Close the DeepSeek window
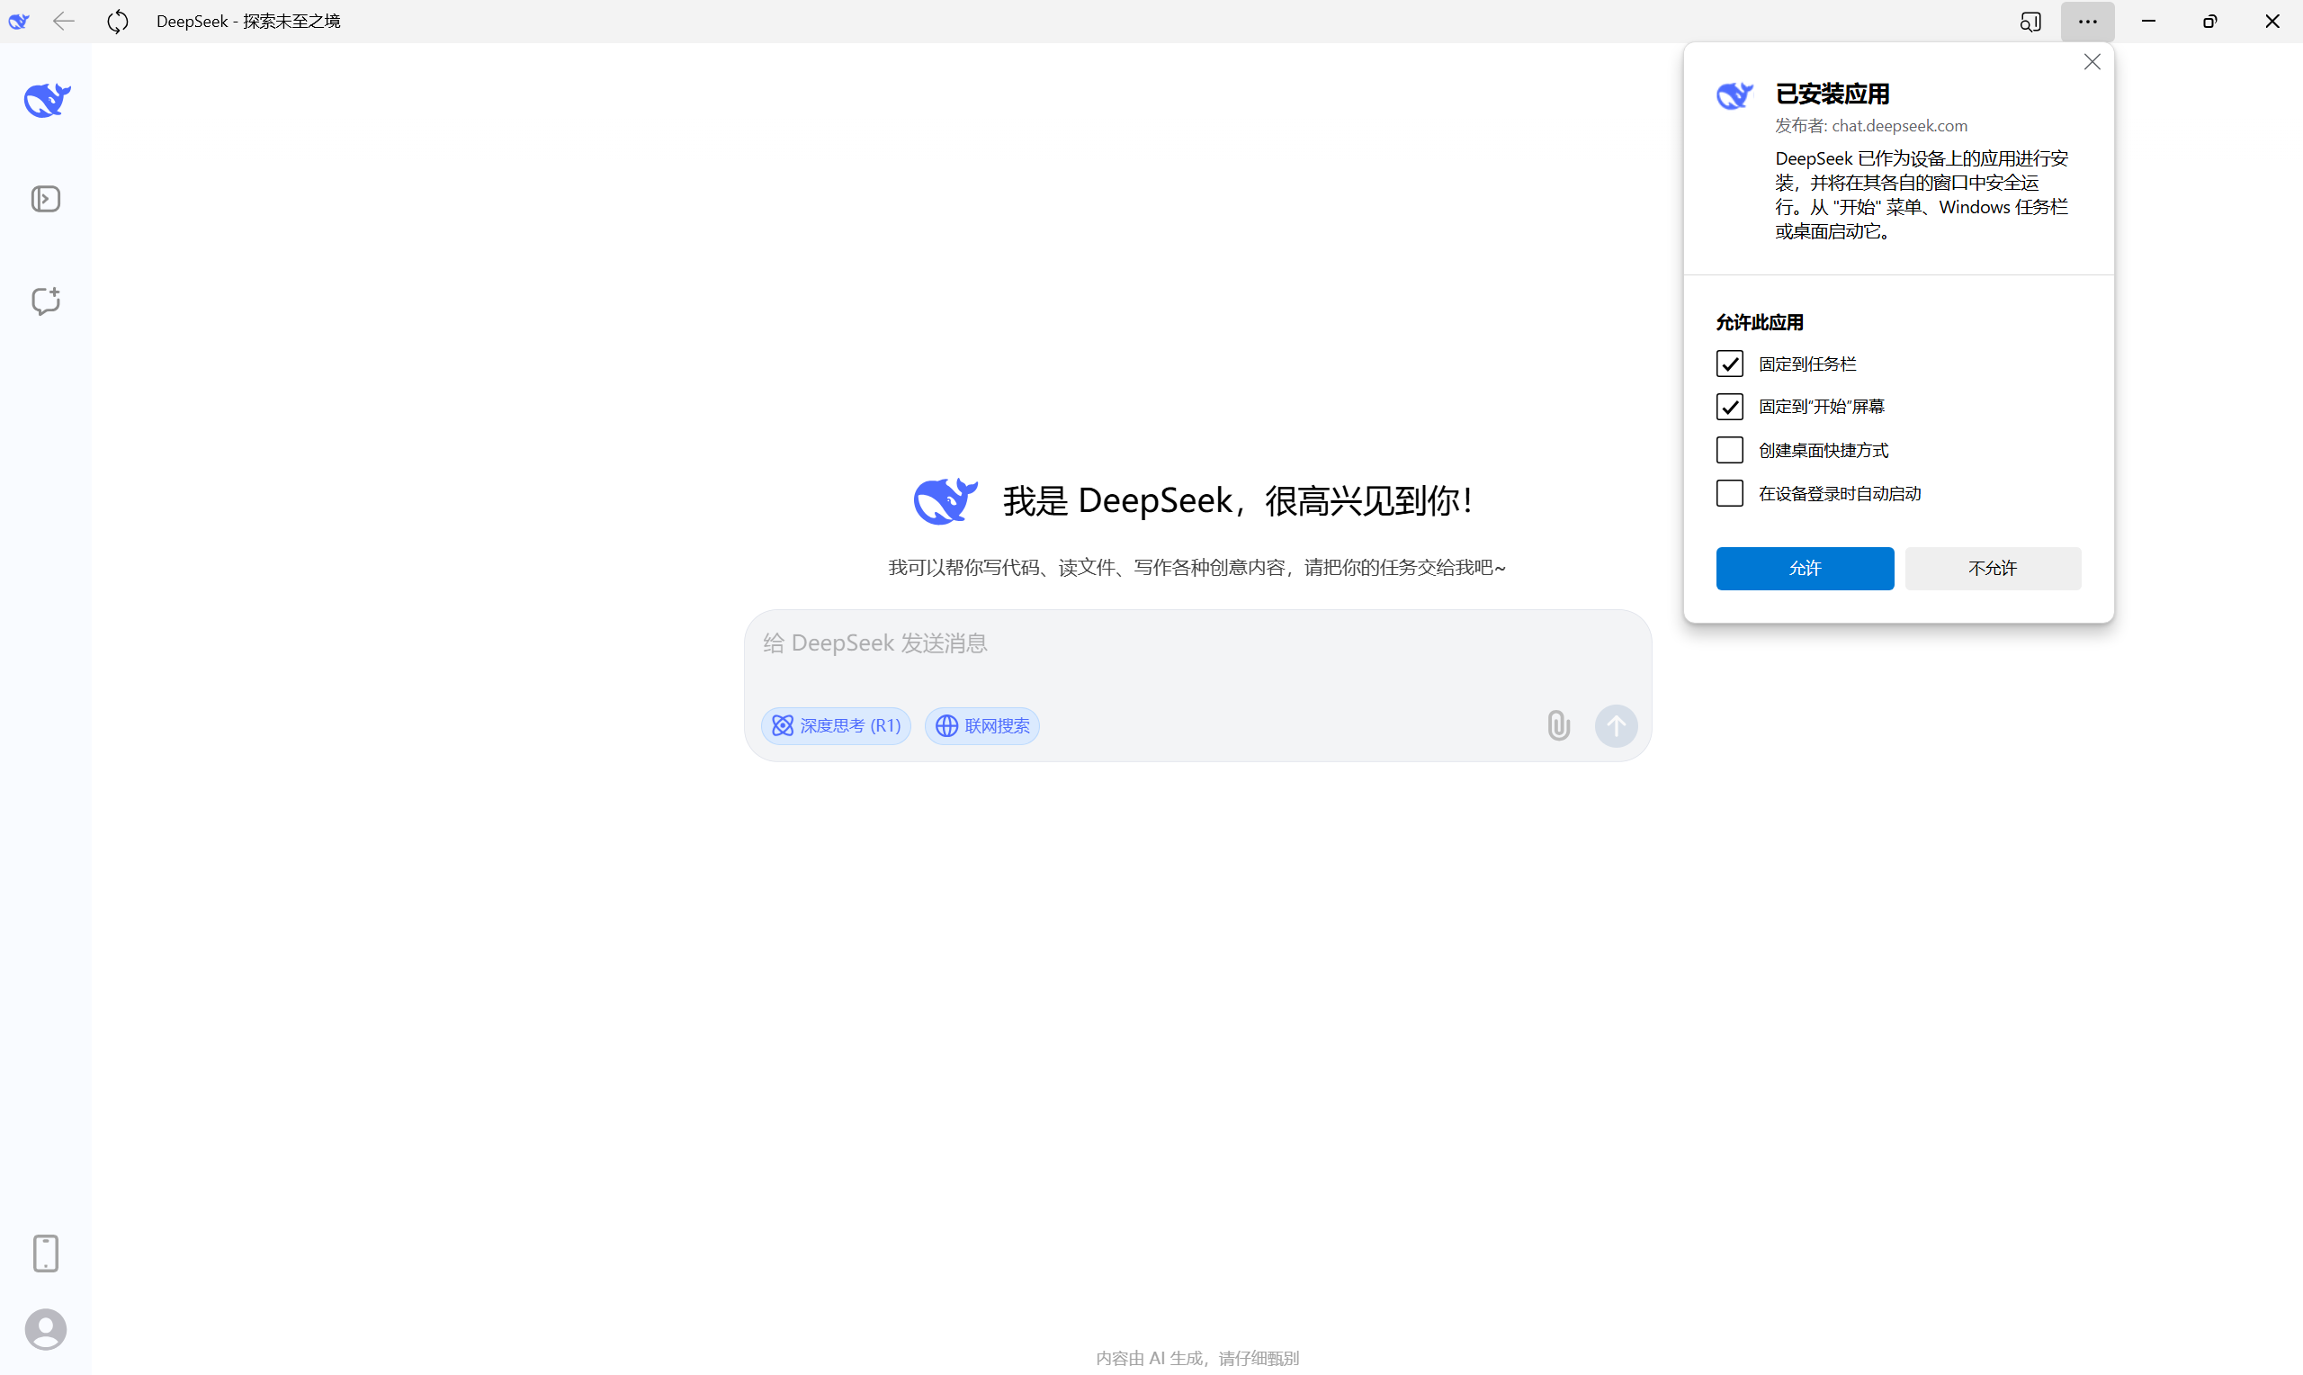This screenshot has width=2303, height=1375. (x=2272, y=21)
